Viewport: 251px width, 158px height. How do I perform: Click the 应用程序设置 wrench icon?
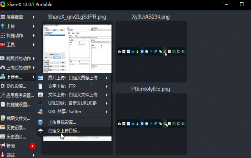pos(3,95)
